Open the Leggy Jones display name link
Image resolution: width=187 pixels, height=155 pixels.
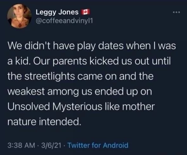(57, 12)
